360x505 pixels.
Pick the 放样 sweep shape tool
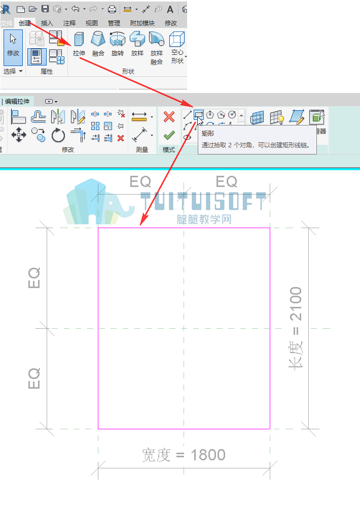click(x=137, y=44)
